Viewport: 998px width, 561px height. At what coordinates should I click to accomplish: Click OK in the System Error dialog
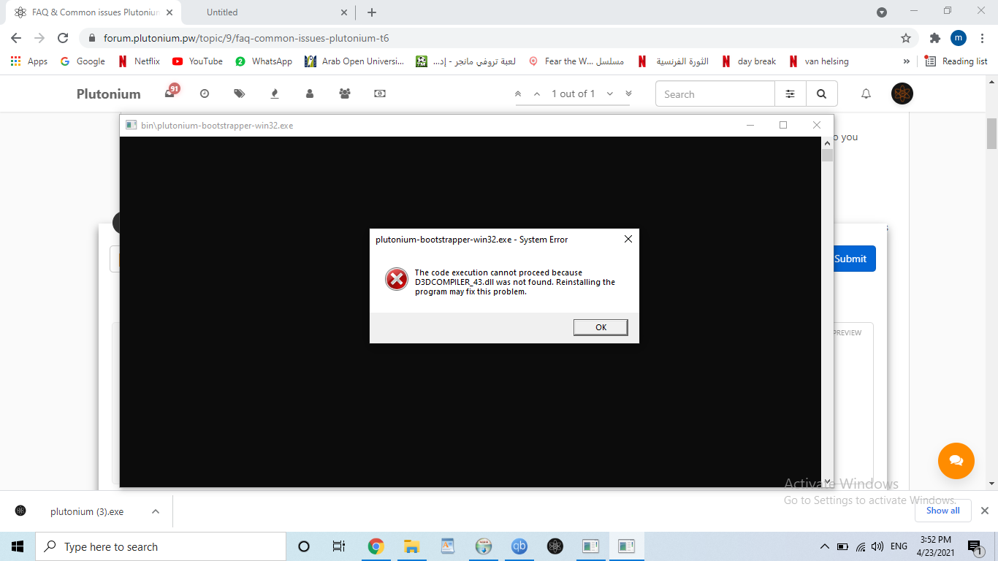click(601, 327)
